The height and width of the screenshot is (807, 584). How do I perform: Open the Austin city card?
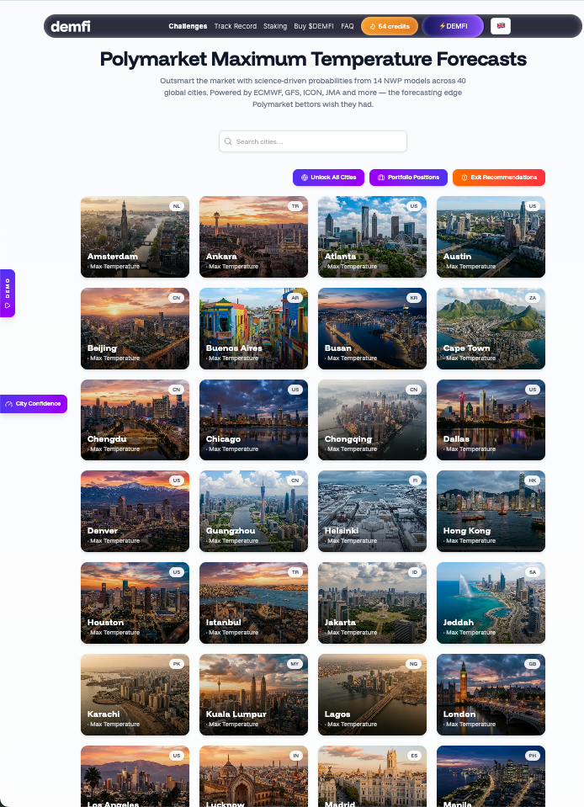[x=491, y=236]
